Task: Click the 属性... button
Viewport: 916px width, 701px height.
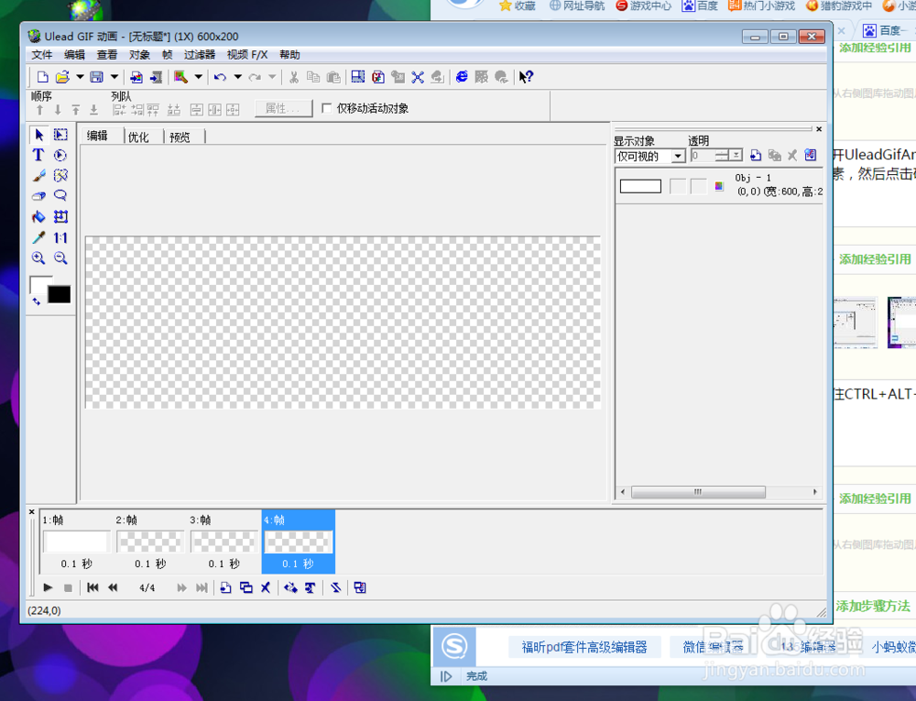Action: 283,109
